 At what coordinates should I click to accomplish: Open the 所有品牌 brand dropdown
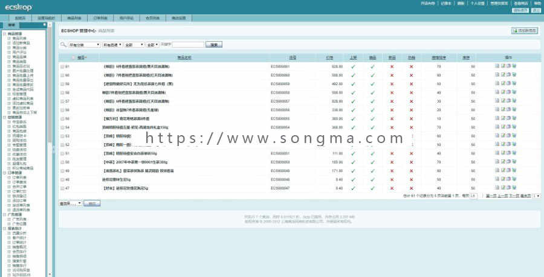click(112, 45)
